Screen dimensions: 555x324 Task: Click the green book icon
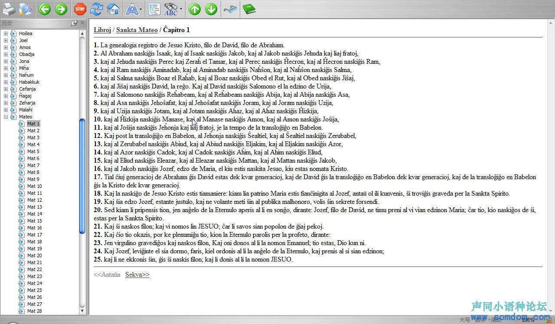249,9
